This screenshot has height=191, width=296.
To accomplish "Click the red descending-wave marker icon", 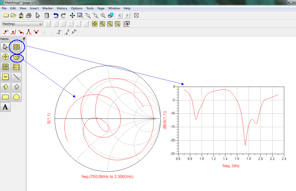I will click(21, 32).
